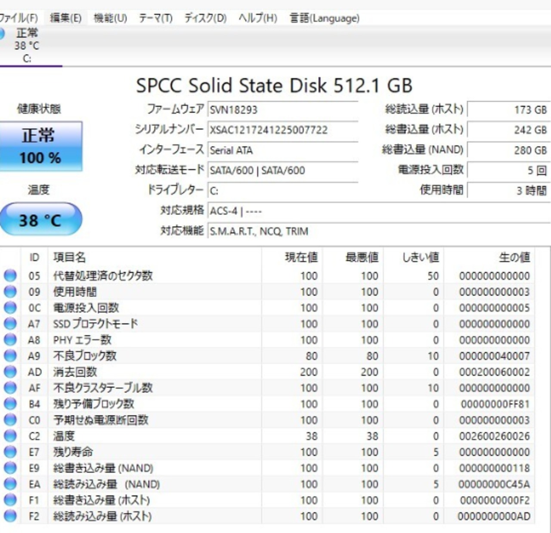The image size is (551, 533).
Task: Open the 機能(U) menu
Action: coord(110,18)
